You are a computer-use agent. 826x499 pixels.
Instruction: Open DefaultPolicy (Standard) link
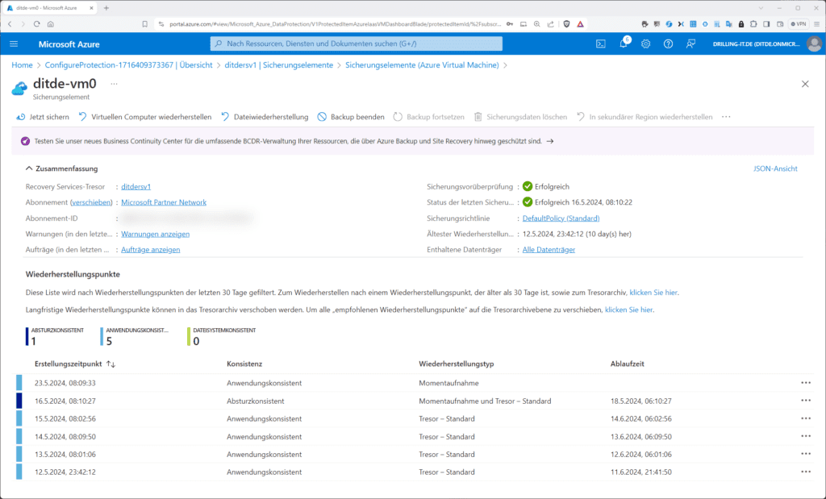[x=561, y=218]
